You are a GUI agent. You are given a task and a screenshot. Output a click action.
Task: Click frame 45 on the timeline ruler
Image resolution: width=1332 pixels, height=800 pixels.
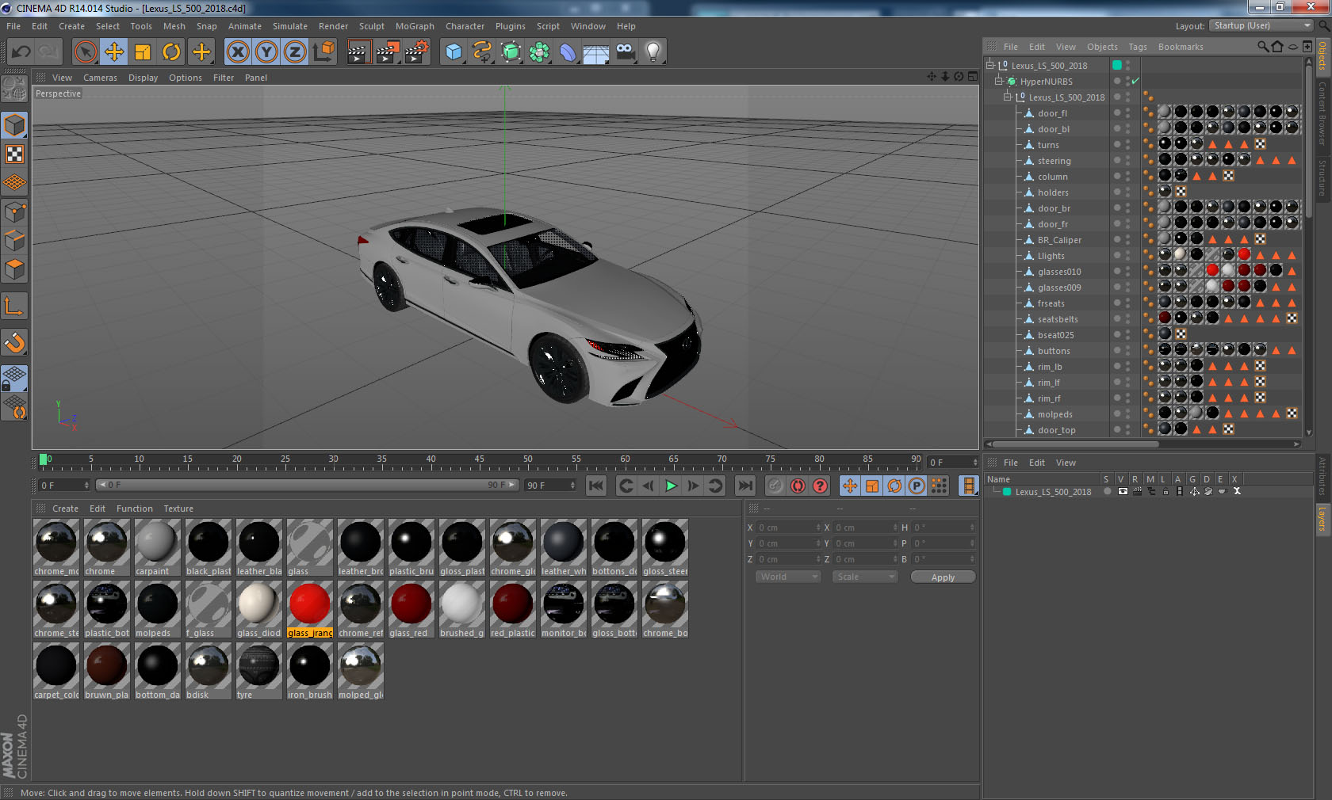479,461
